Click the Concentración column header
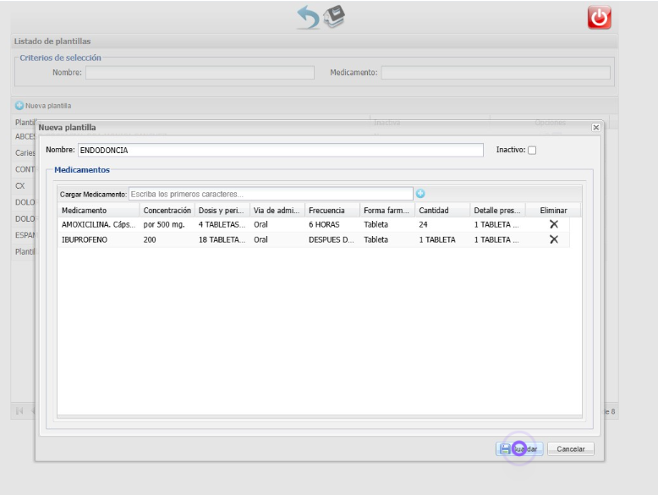658x495 pixels. (x=167, y=210)
